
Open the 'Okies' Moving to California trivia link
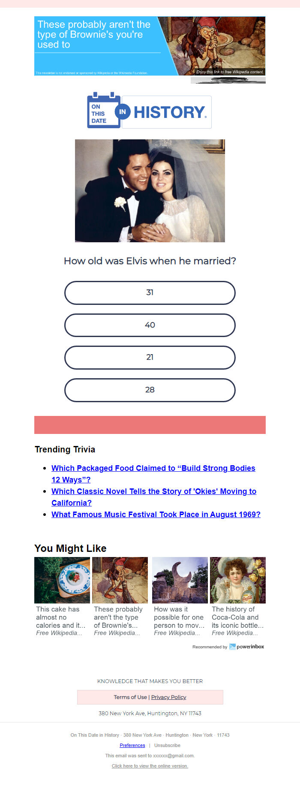[154, 497]
